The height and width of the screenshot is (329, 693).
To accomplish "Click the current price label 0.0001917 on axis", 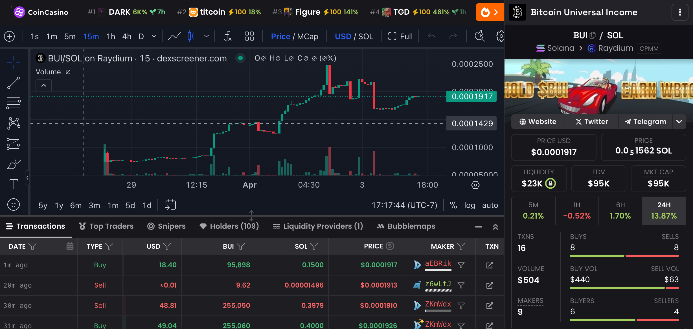I will pos(471,96).
